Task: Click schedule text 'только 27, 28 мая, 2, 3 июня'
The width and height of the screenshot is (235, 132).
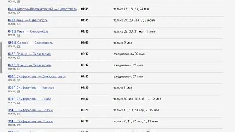Action: (134, 20)
